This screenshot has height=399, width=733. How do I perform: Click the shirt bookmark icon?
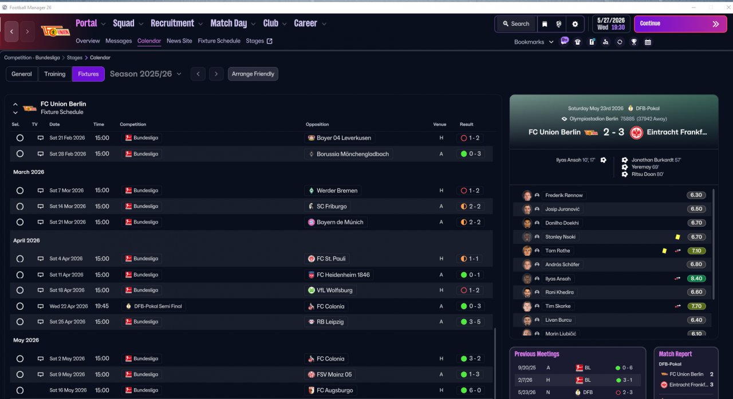click(578, 42)
